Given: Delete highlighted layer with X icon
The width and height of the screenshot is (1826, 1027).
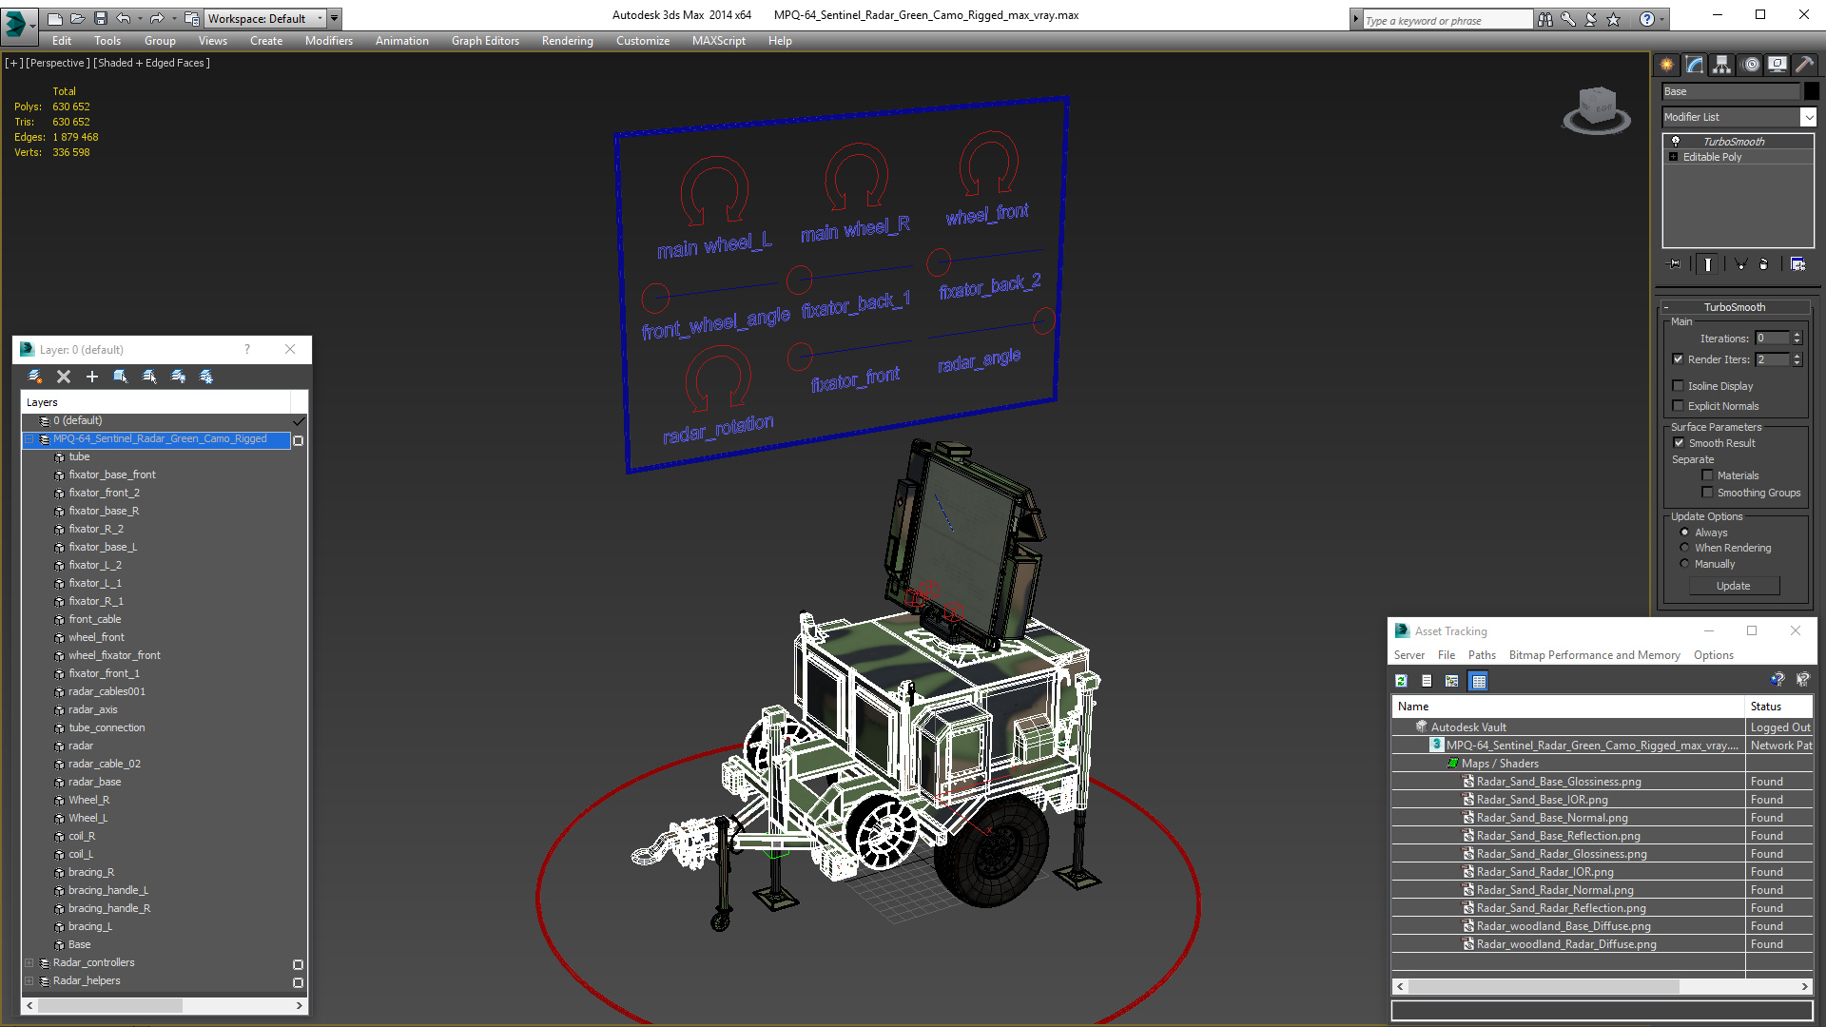Looking at the screenshot, I should tap(64, 377).
